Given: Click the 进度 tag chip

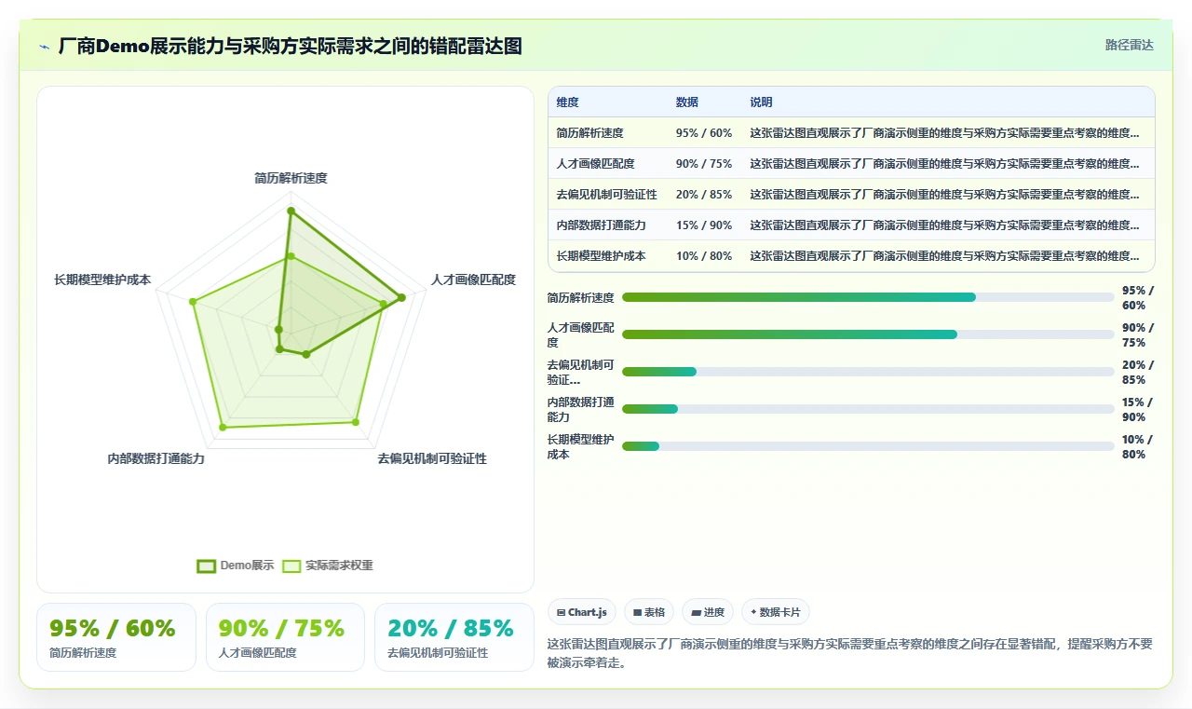Looking at the screenshot, I should pyautogui.click(x=708, y=612).
